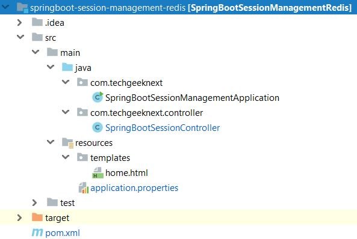Viewport: 357px width, 239px height.
Task: Collapse the java source folder chevron
Action: (x=51, y=67)
